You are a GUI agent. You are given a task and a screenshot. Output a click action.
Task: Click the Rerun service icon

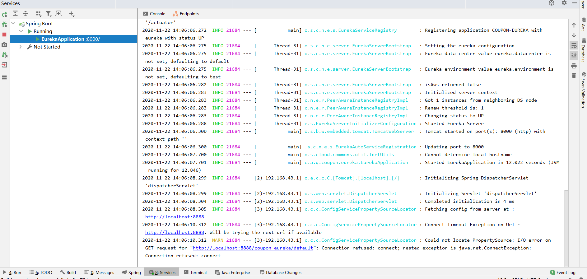[4, 14]
